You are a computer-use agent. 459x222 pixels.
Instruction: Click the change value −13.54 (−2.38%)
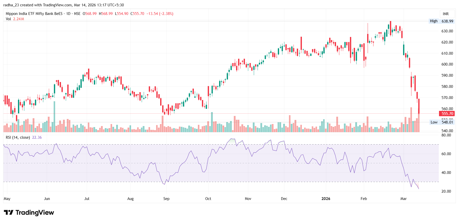(160, 14)
